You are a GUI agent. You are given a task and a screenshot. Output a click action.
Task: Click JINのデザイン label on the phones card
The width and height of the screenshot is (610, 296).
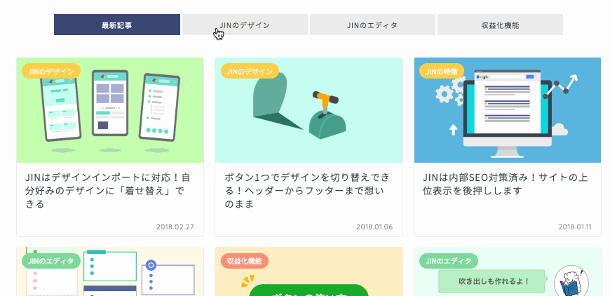51,71
